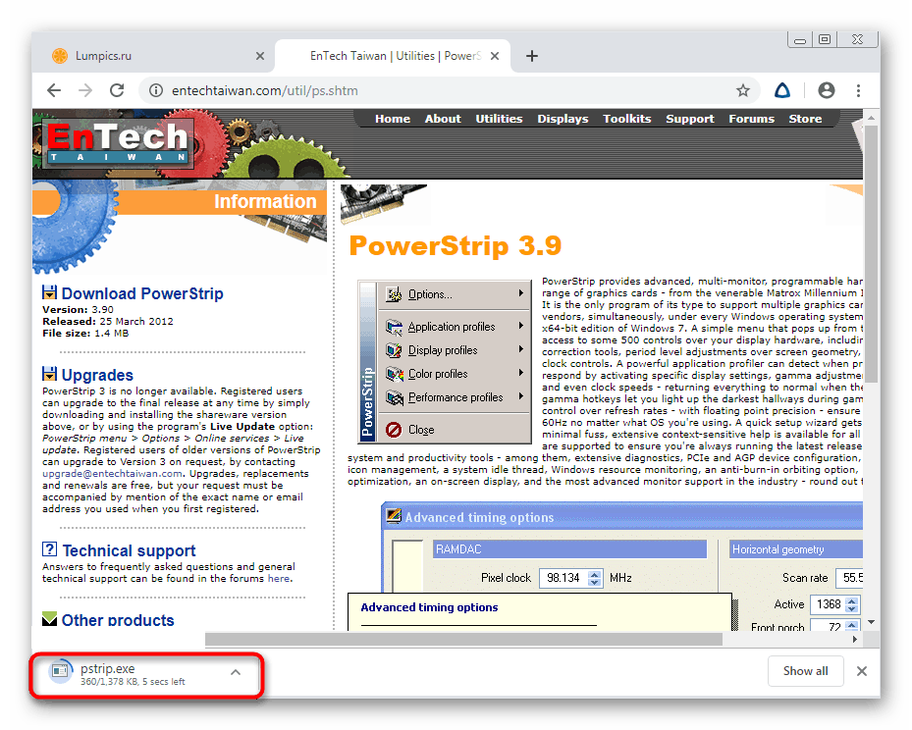The image size is (912, 730).
Task: Click the Application profiles submenu arrow
Action: coord(521,326)
